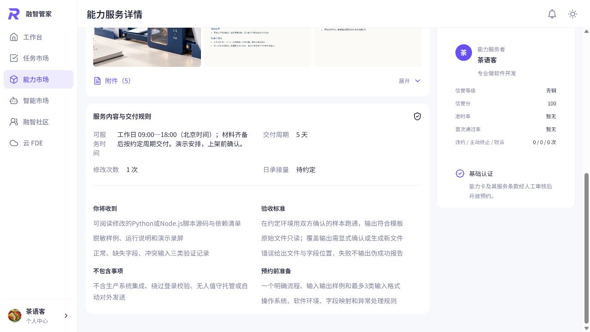590x332 pixels.
Task: Open 个人中心 link in sidebar
Action: [x=37, y=321]
